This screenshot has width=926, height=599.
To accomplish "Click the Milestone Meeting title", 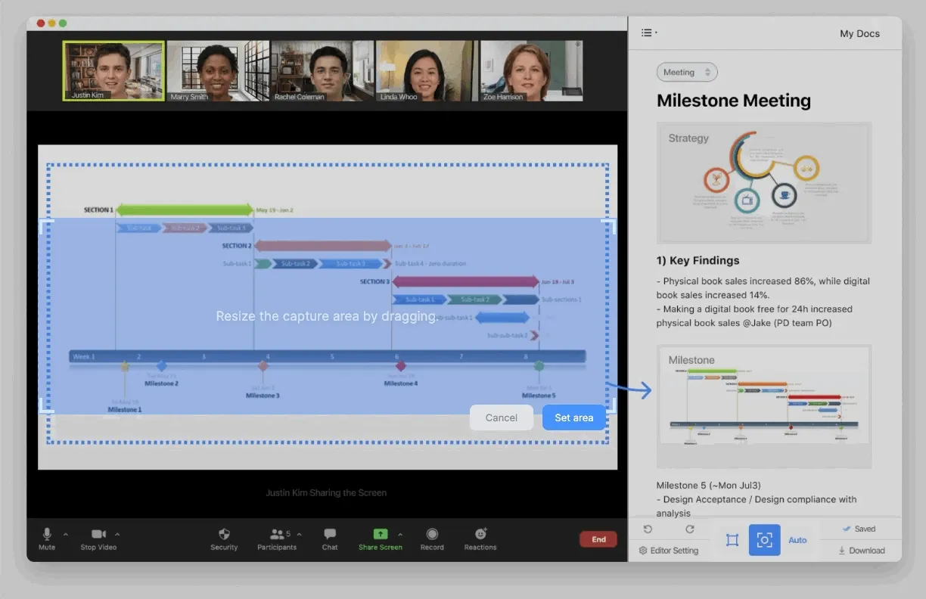I will 734,101.
